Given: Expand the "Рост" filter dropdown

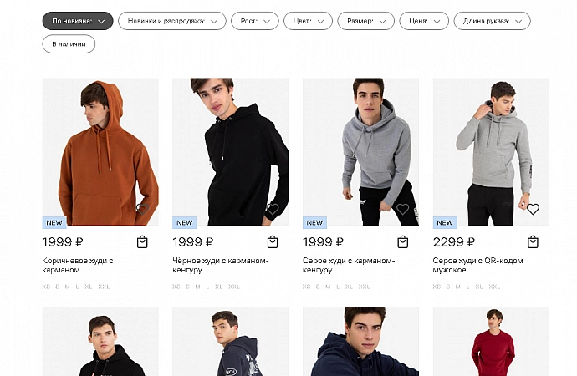Looking at the screenshot, I should click(x=255, y=21).
